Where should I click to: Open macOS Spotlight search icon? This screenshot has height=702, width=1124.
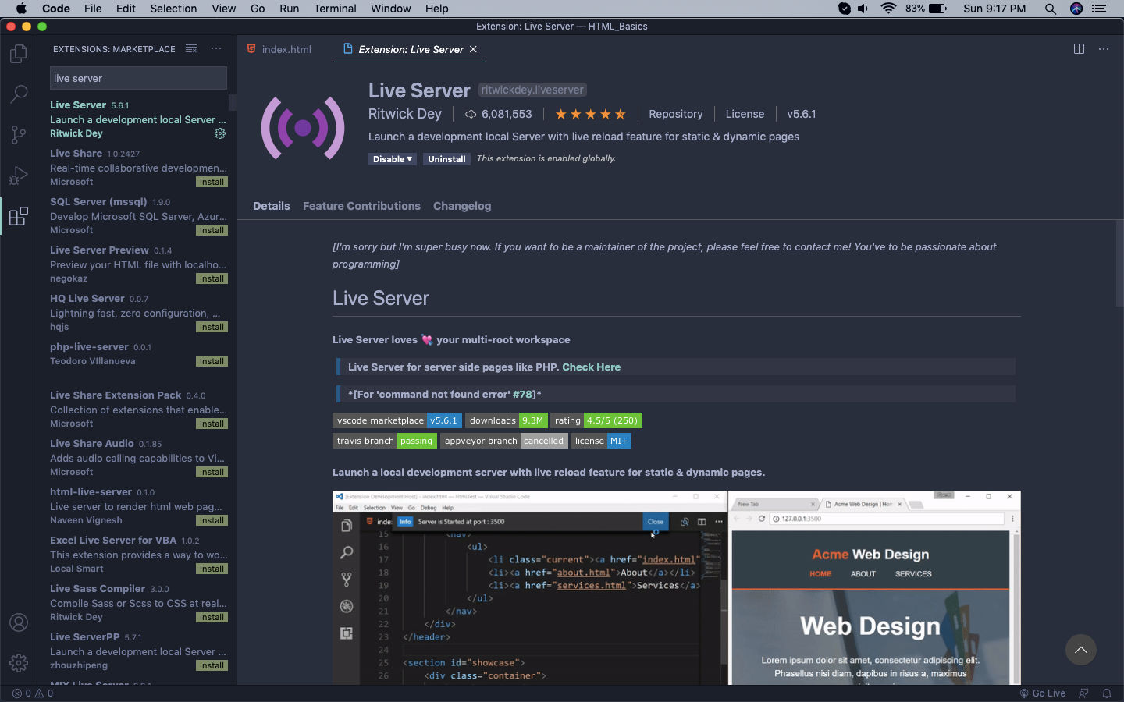coord(1051,9)
